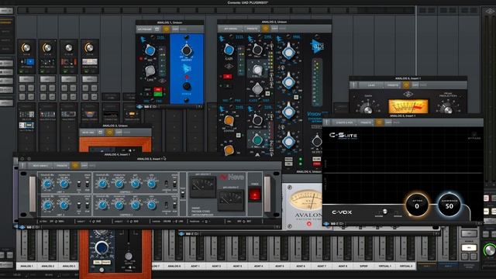Select ANALOG 2 channel label
Screen dimensions: 496x279
coord(48,266)
